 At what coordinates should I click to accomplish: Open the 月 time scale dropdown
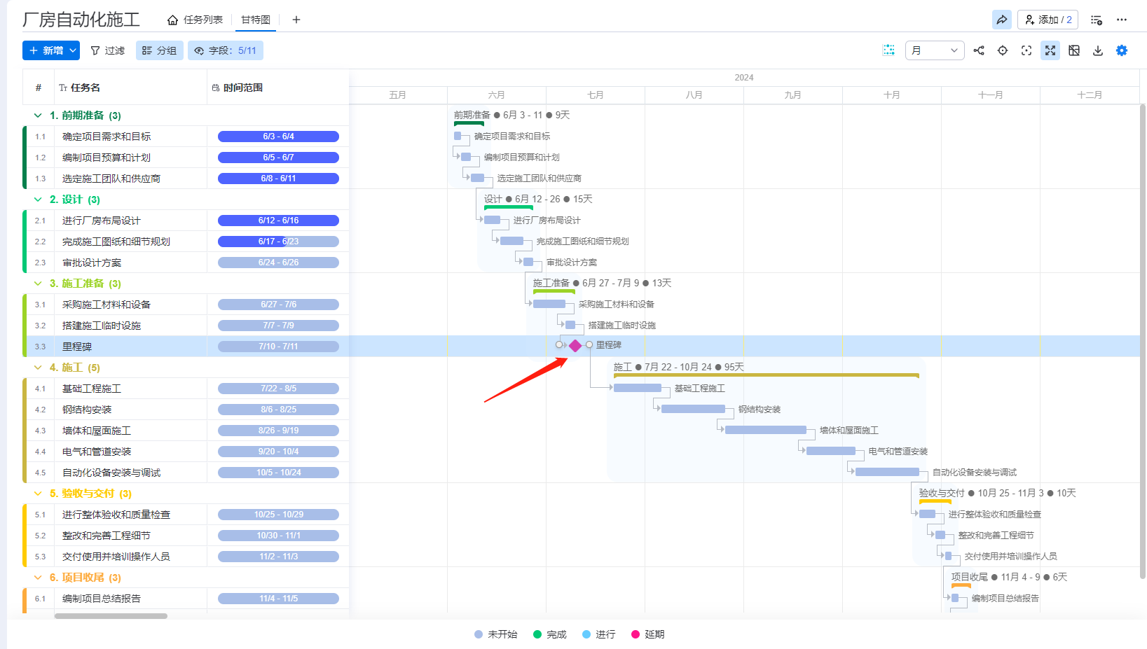935,50
